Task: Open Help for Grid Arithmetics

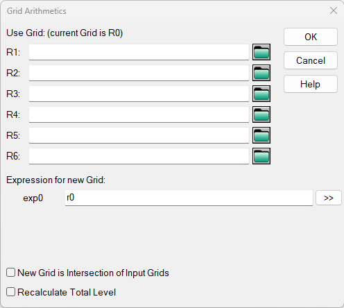Action: pos(311,84)
